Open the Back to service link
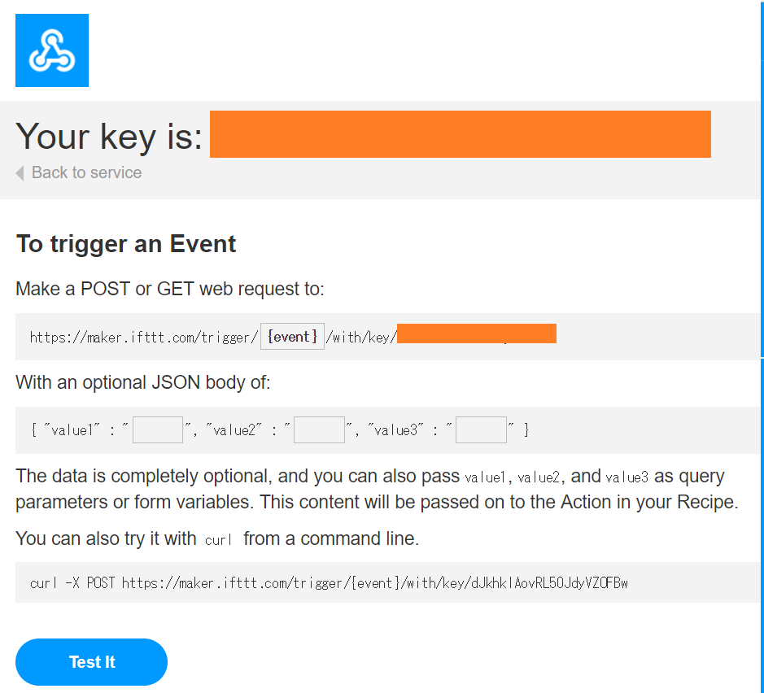This screenshot has height=693, width=764. coord(86,172)
